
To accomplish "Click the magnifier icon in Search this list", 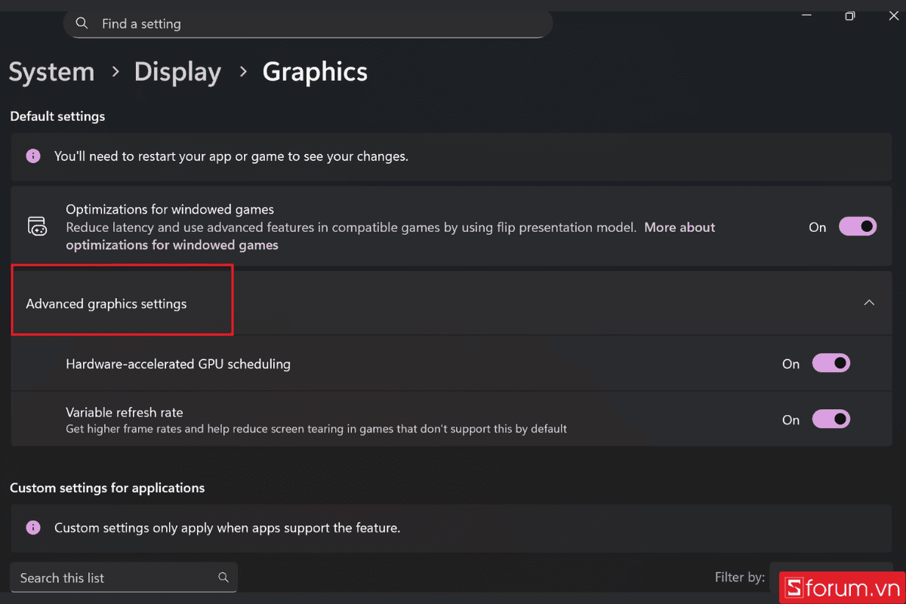I will pyautogui.click(x=223, y=577).
